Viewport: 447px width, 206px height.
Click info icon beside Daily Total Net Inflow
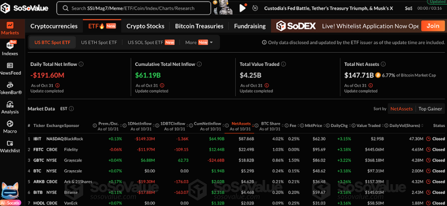click(81, 64)
